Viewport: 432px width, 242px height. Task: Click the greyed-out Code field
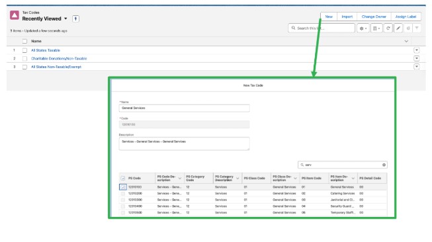[x=185, y=124]
